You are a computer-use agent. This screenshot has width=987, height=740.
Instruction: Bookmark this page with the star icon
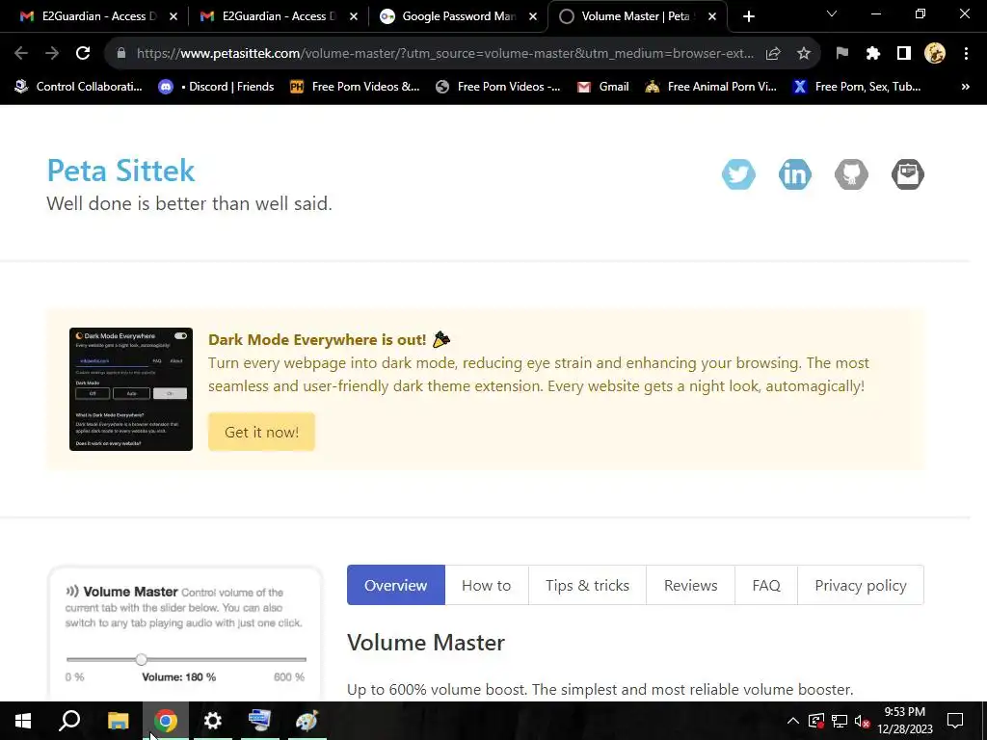804,54
